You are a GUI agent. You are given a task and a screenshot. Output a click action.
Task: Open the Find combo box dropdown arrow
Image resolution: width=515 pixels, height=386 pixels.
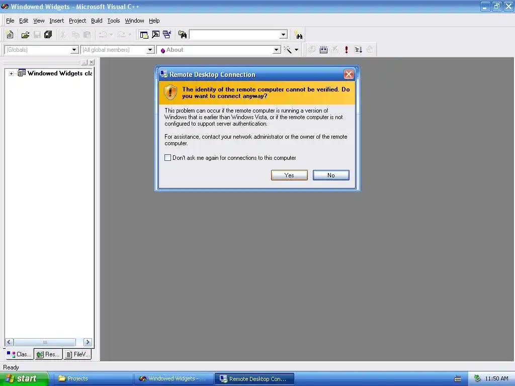(x=284, y=35)
